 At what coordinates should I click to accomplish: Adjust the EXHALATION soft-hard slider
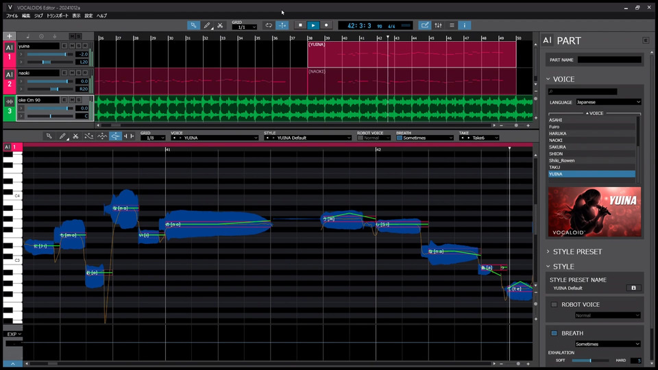pos(590,360)
